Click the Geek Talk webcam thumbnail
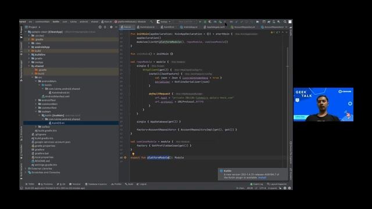Screen dimensions: 372x209 (x=323, y=105)
